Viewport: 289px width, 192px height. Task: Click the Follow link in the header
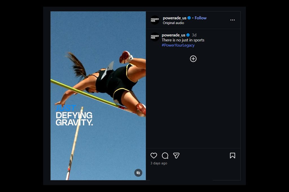point(201,18)
